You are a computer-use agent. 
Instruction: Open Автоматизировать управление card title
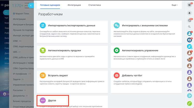point(140,50)
